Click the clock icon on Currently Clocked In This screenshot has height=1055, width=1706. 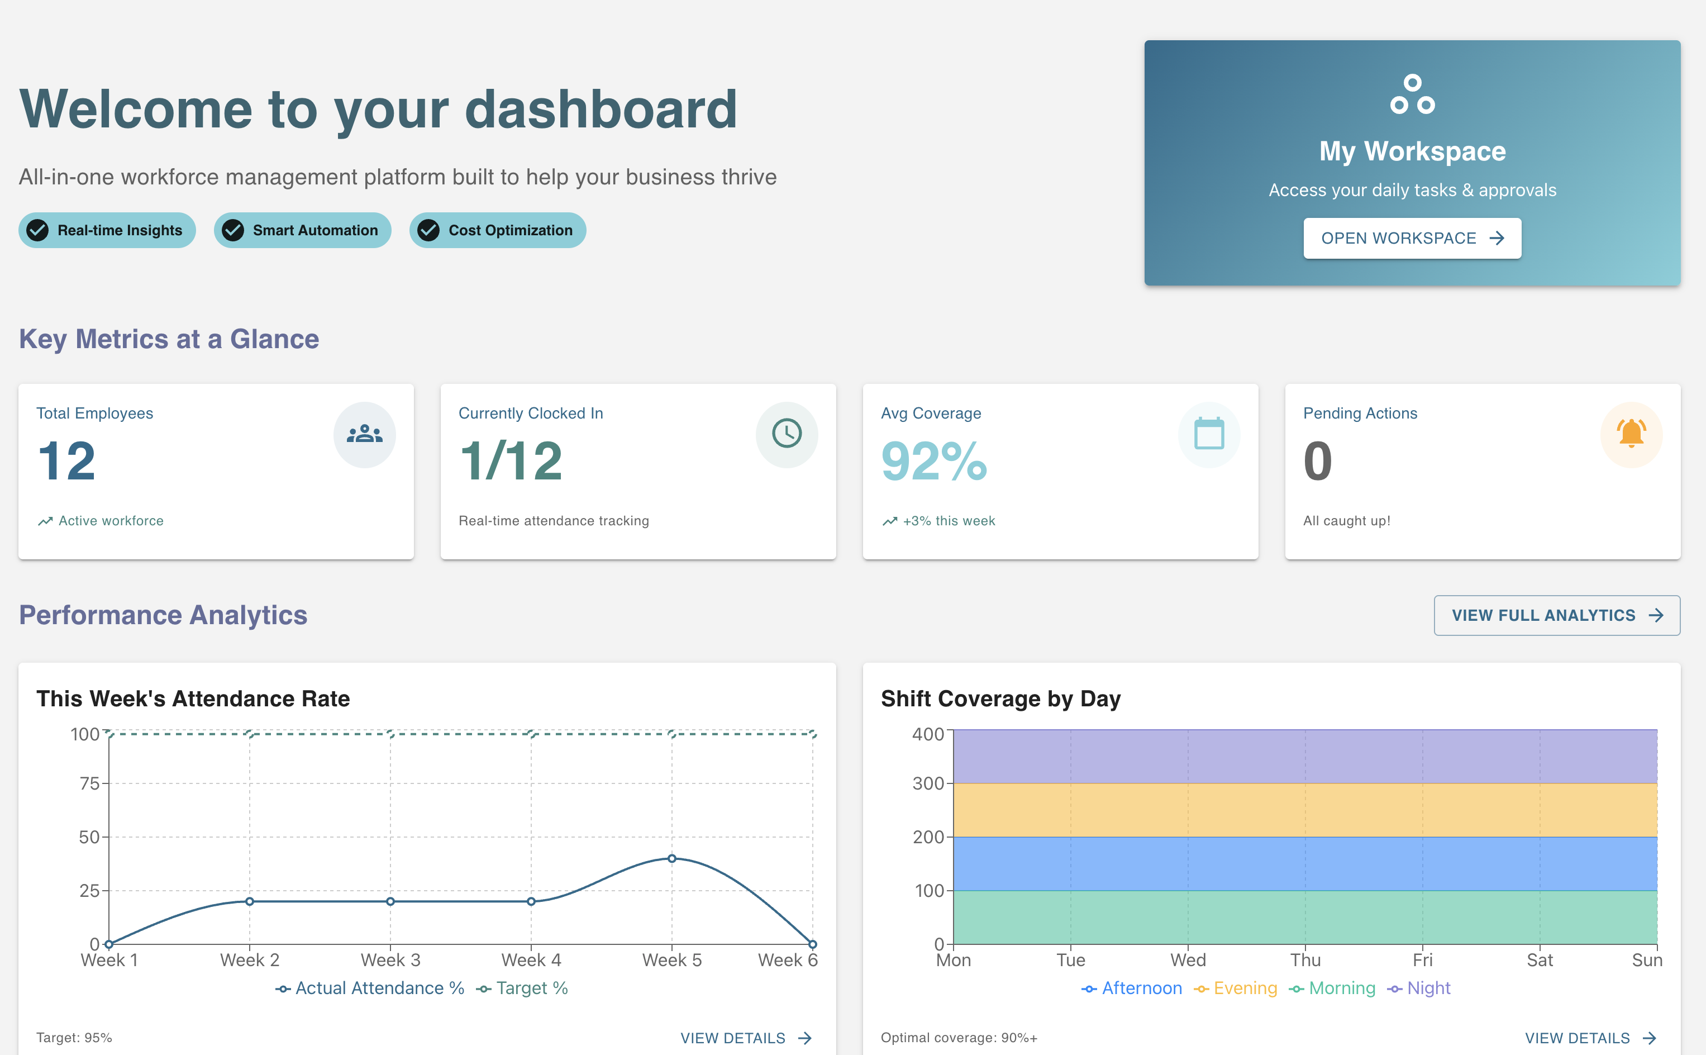787,434
